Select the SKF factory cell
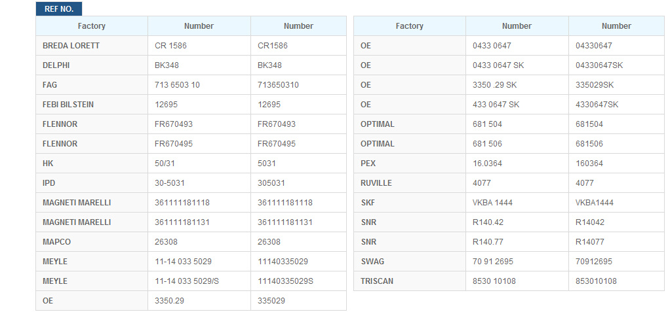 [x=410, y=203]
